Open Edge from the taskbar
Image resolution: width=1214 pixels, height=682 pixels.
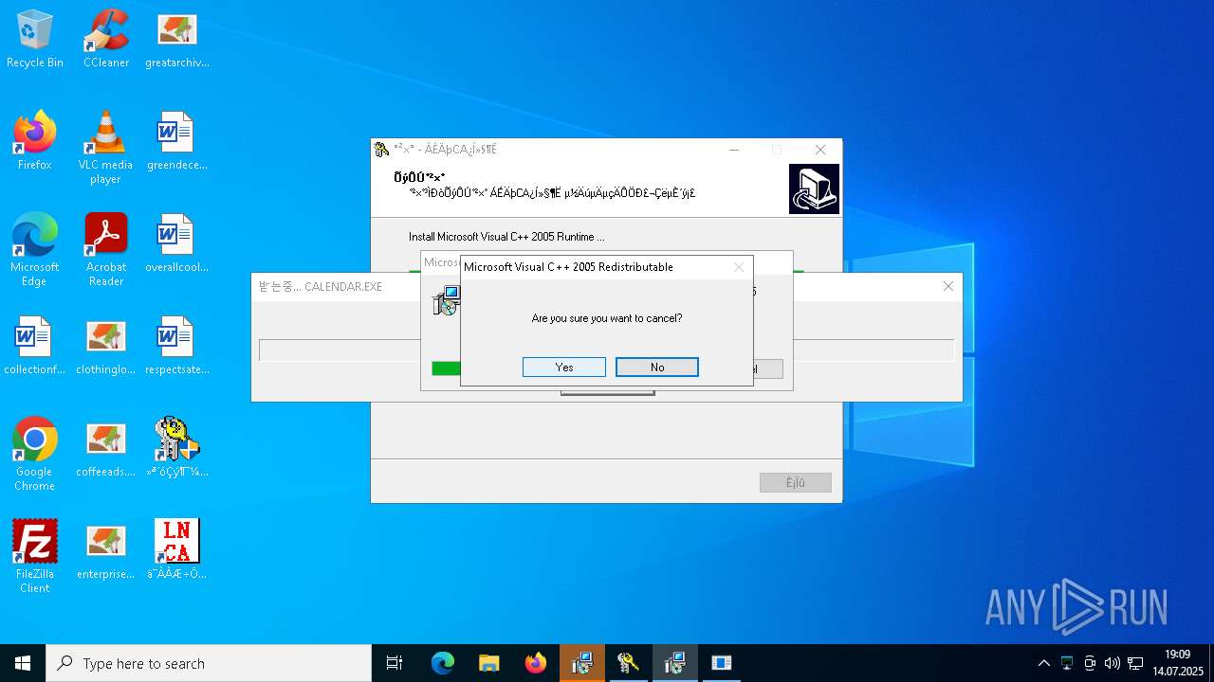point(443,663)
